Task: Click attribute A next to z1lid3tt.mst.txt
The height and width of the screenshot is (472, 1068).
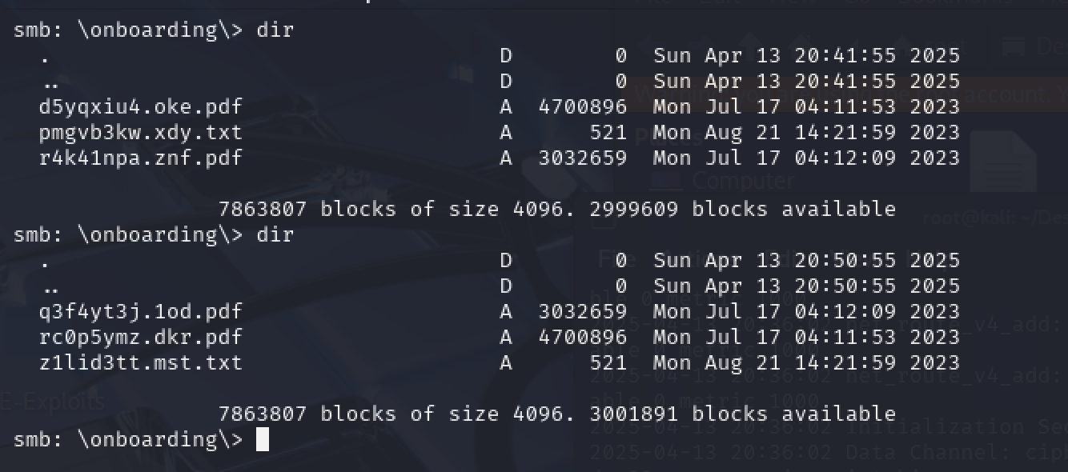Action: (x=505, y=362)
